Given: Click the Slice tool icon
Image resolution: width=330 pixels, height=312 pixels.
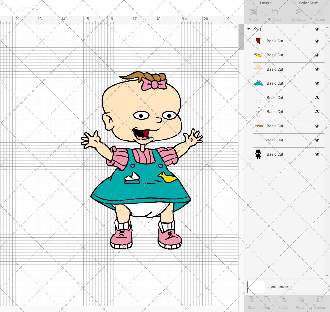Looking at the screenshot, I should [251, 299].
